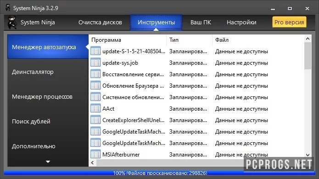Select the CreateExplorerShellUnel... entry name

point(134,120)
